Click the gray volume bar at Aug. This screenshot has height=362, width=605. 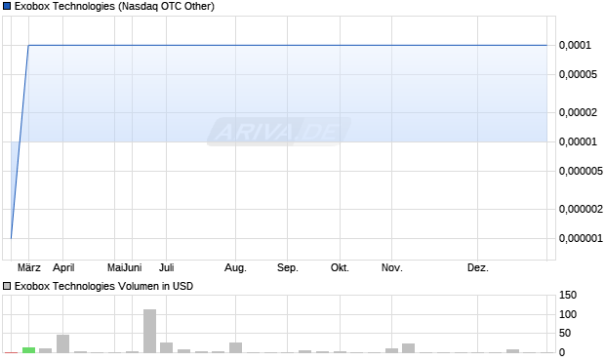[235, 347]
